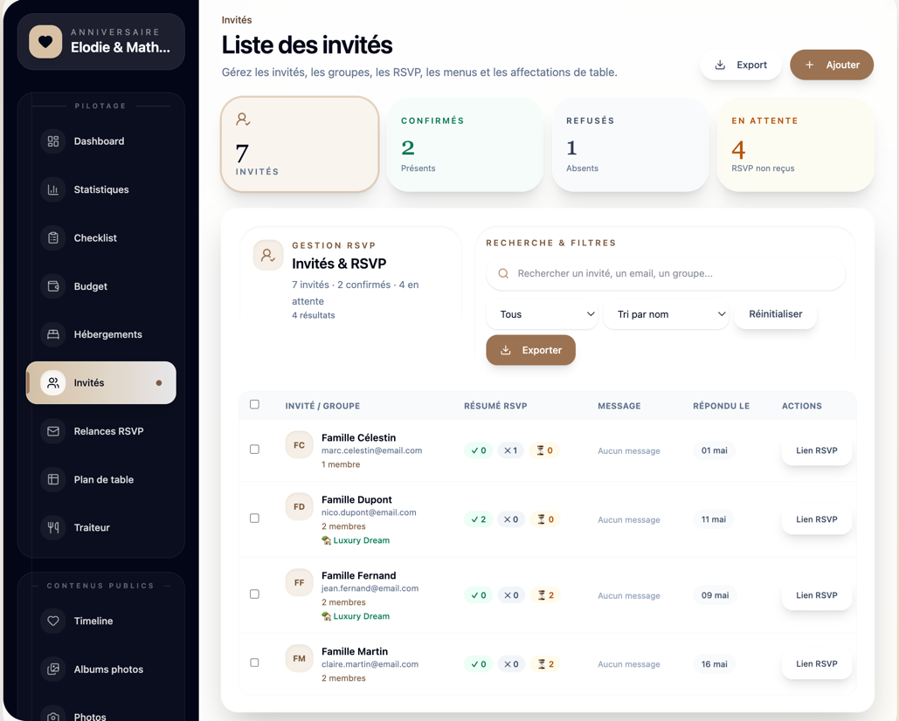Open Traiteur fork and knife icon
This screenshot has height=721, width=899.
tap(53, 527)
